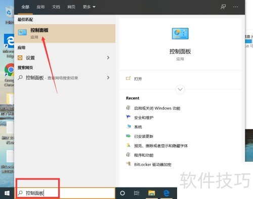Switch to the 网页 tab
The width and height of the screenshot is (253, 199).
[71, 7]
